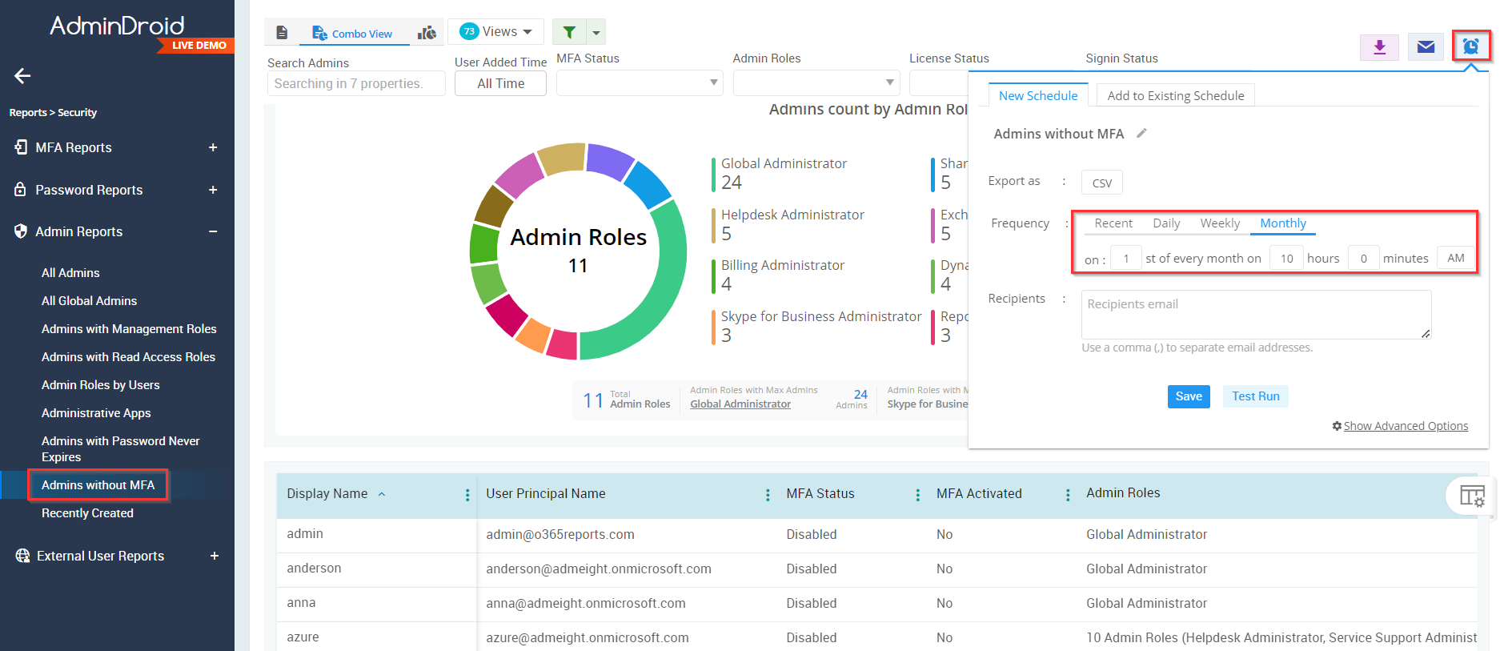
Task: Click the blue donut chart segment
Action: pos(647,185)
